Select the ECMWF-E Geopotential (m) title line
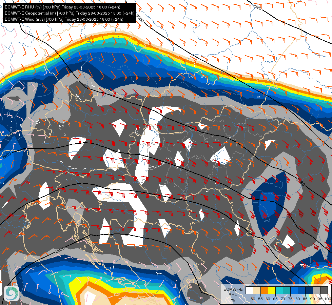The height and width of the screenshot is (305, 332). tap(70, 13)
